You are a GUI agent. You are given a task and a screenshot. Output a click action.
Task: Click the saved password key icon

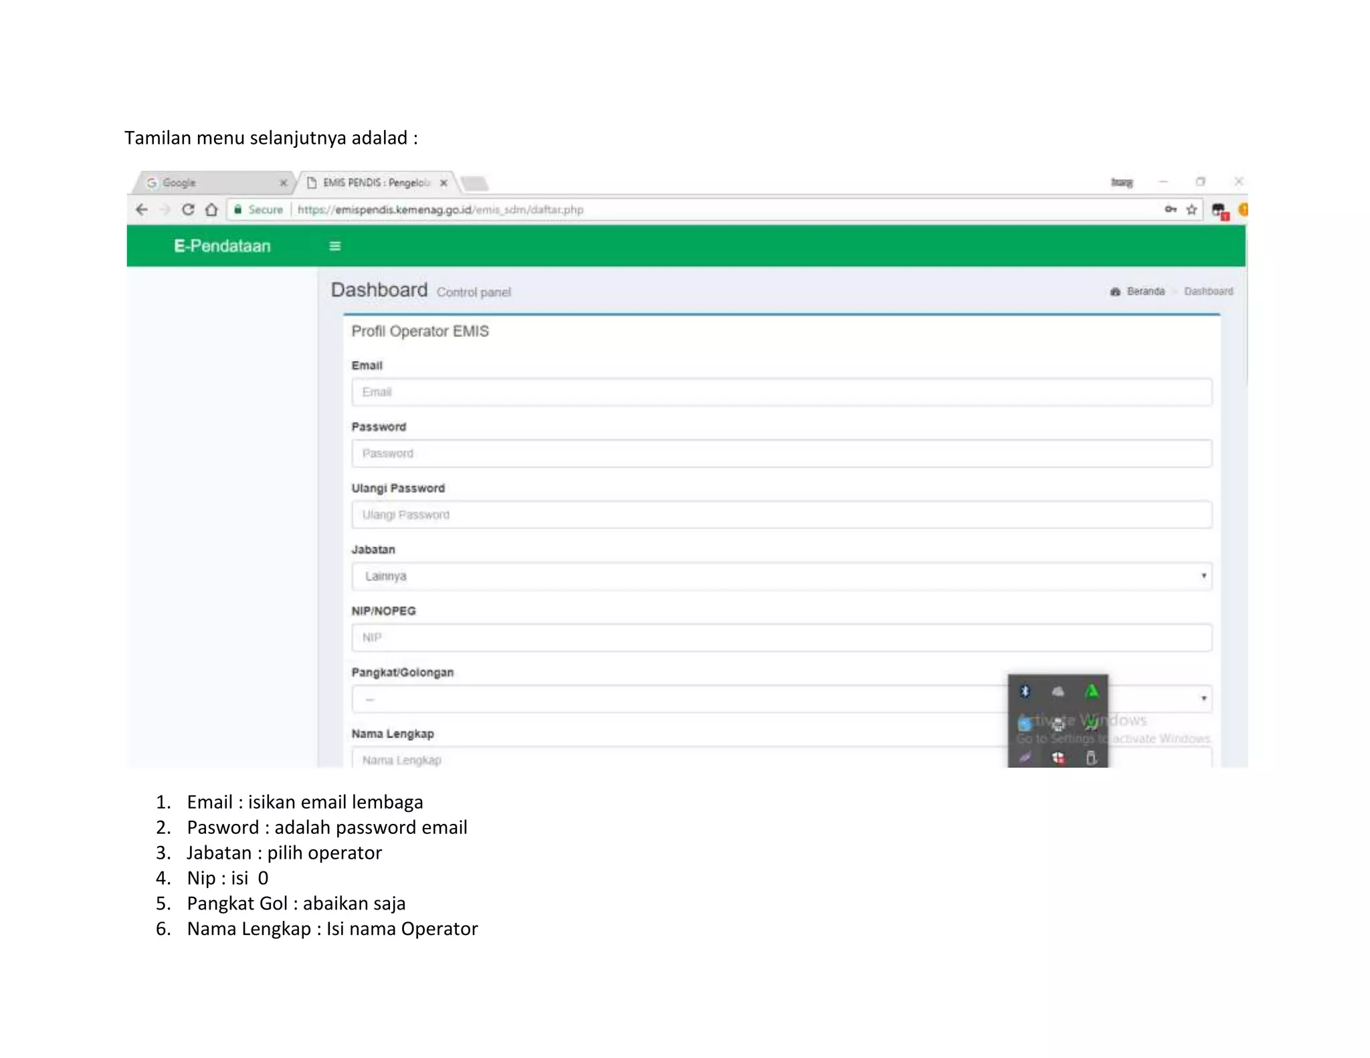pos(1170,210)
